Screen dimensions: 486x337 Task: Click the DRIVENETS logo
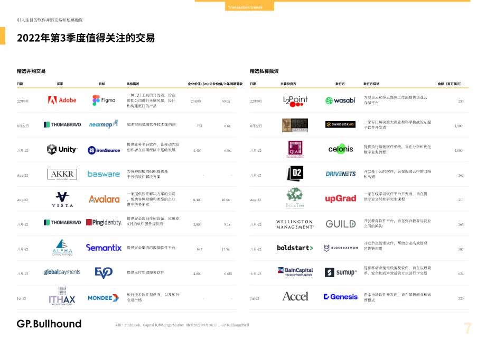coord(340,174)
